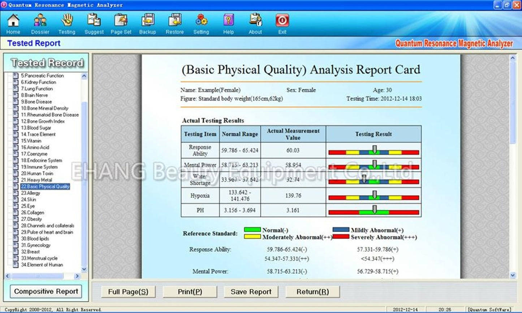
Task: Open the Compositive Report
Action: 46,291
